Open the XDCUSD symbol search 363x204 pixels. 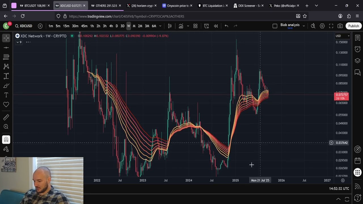click(x=24, y=26)
